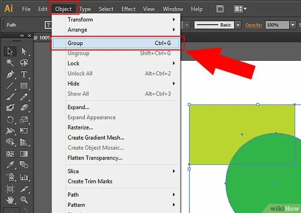This screenshot has width=301, height=213.
Task: Open the File menu
Action: pyautogui.click(x=26, y=9)
